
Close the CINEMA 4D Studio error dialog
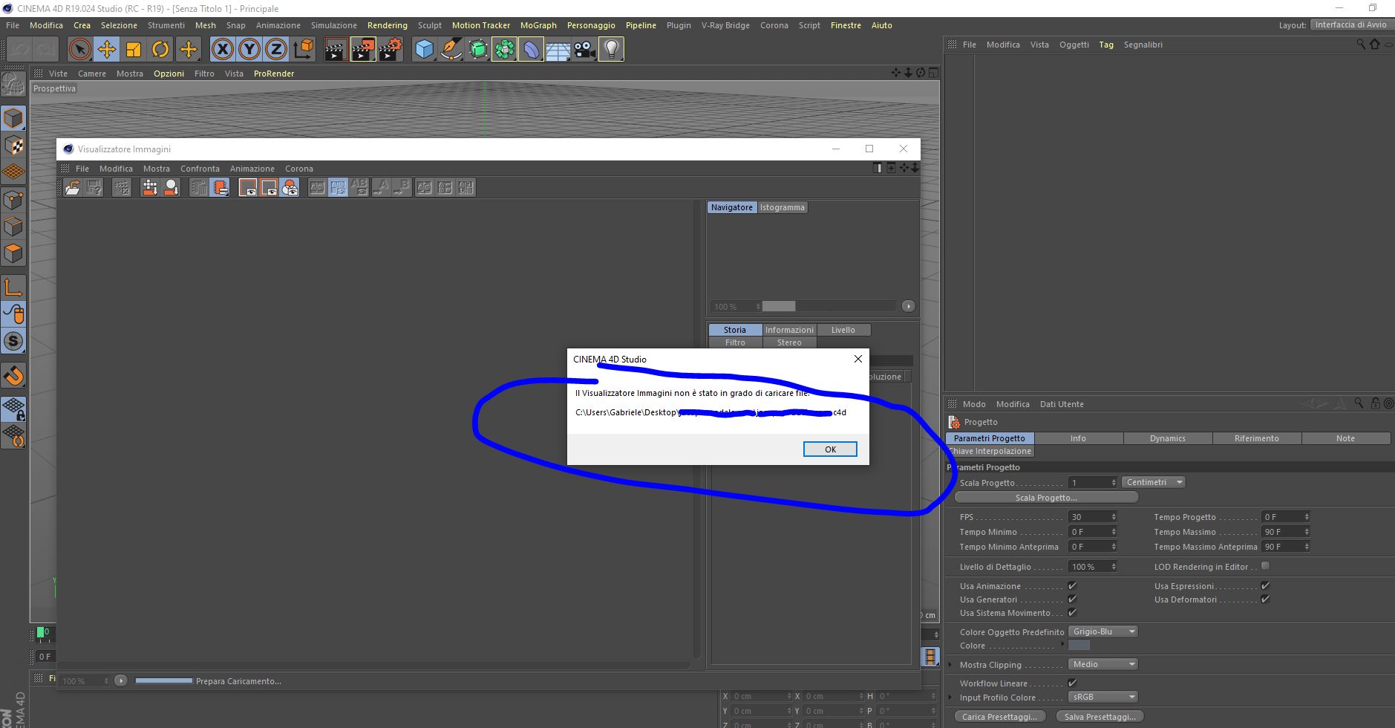pos(858,359)
